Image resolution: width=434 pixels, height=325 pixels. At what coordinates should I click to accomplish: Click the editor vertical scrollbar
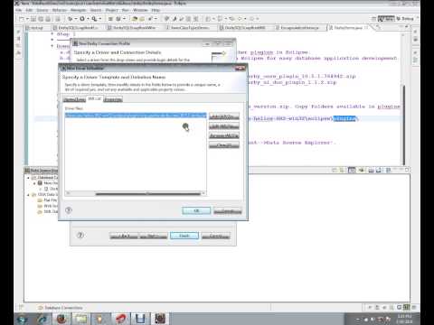click(x=404, y=125)
